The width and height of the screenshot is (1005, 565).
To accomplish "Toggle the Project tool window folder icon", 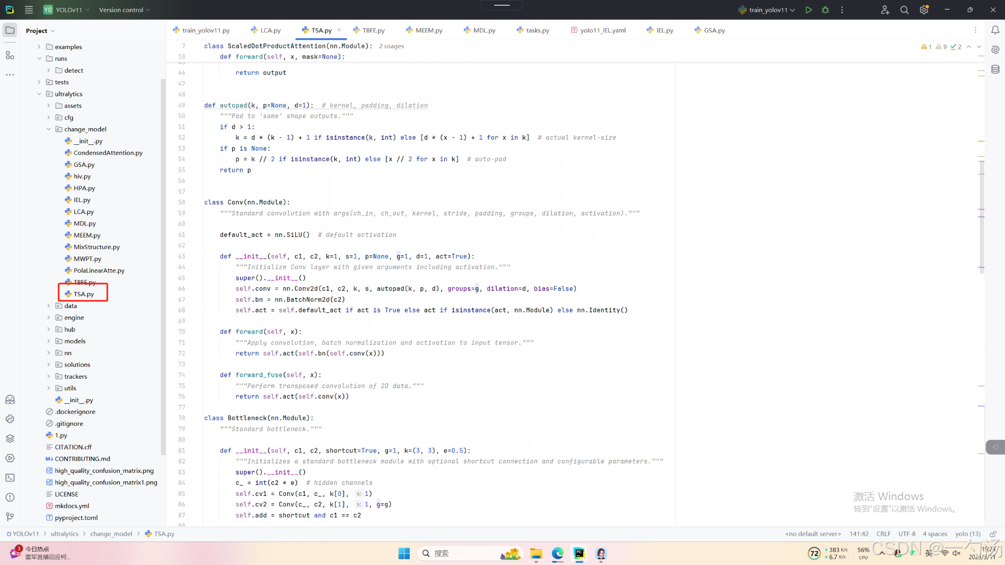I will pyautogui.click(x=10, y=30).
